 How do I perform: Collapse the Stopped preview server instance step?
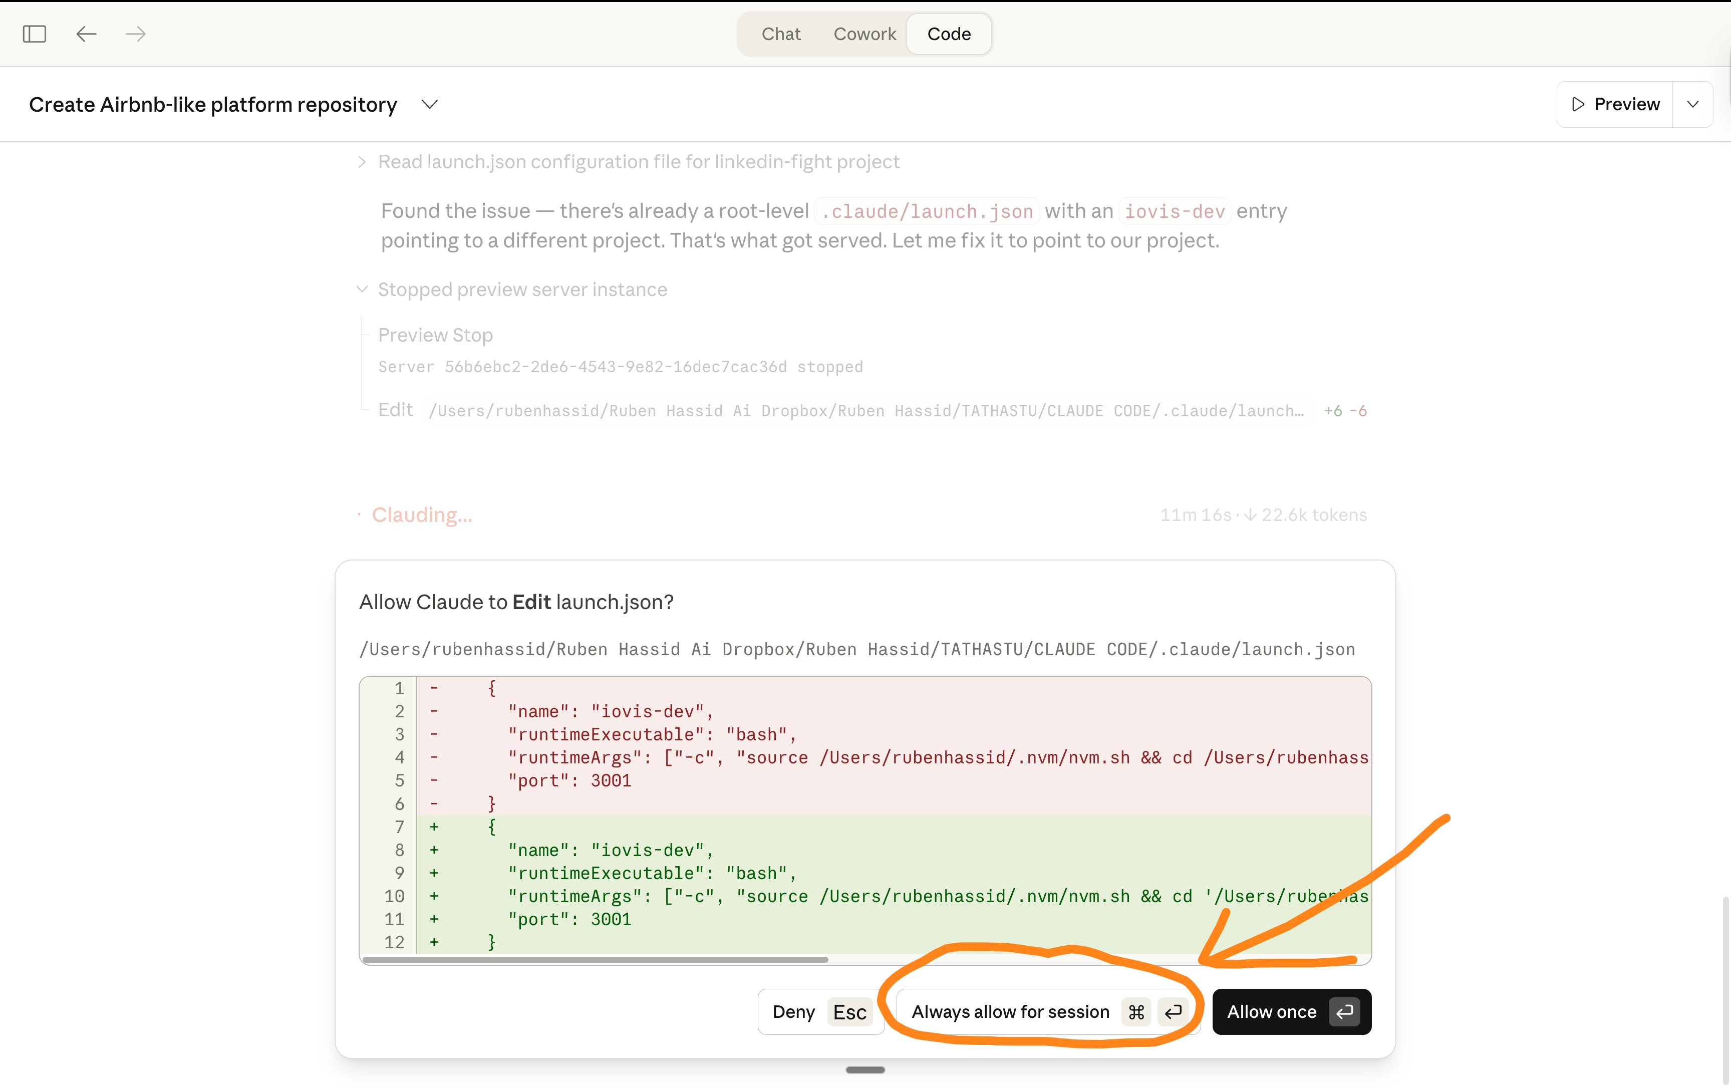click(x=362, y=289)
